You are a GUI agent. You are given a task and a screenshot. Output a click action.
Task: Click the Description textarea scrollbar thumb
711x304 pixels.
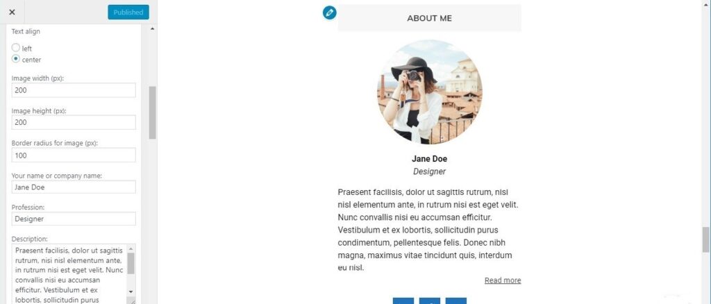pos(131,263)
